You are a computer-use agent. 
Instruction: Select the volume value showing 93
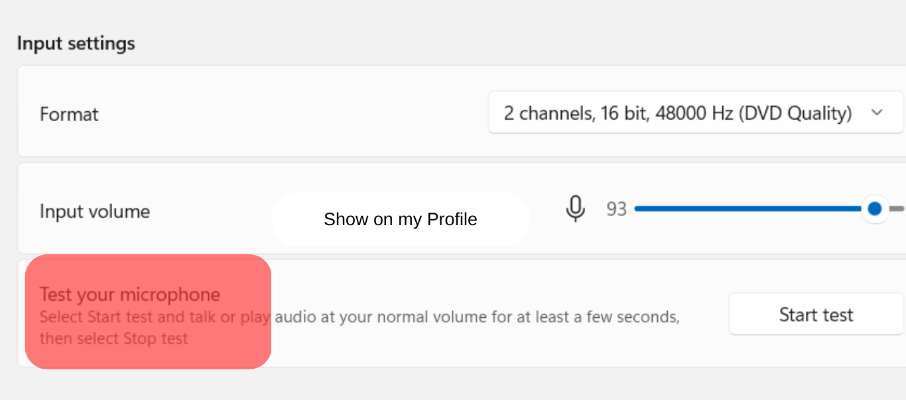(x=616, y=209)
